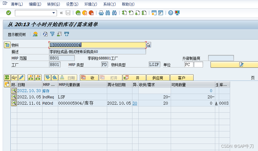
Task: Go to Next Page icon
Action: coord(137,13)
